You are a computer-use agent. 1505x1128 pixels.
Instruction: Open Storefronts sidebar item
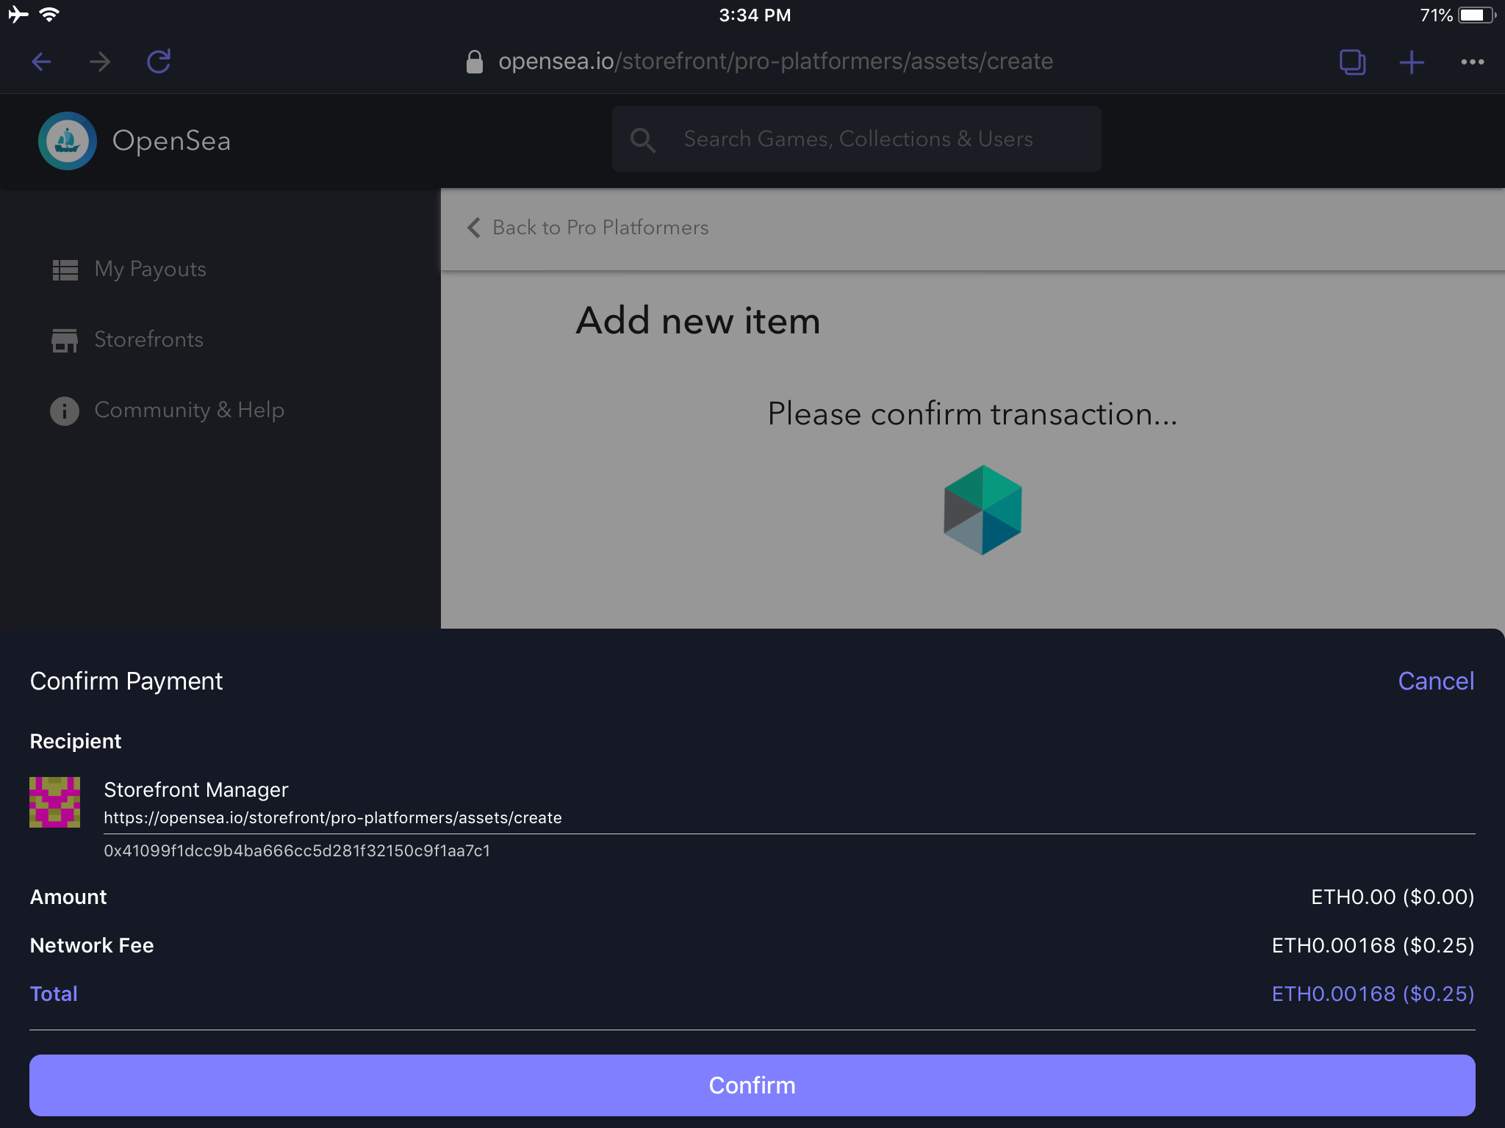pos(148,340)
